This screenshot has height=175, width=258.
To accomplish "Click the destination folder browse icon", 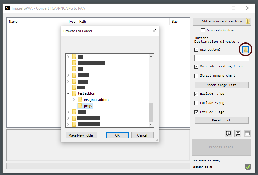I will [x=245, y=50].
